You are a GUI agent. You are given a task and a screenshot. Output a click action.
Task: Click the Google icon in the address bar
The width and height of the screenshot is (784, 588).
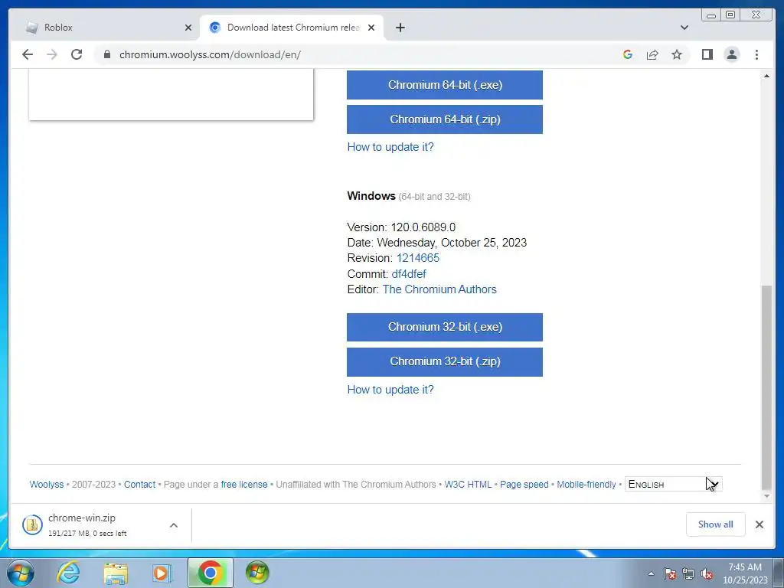click(628, 54)
